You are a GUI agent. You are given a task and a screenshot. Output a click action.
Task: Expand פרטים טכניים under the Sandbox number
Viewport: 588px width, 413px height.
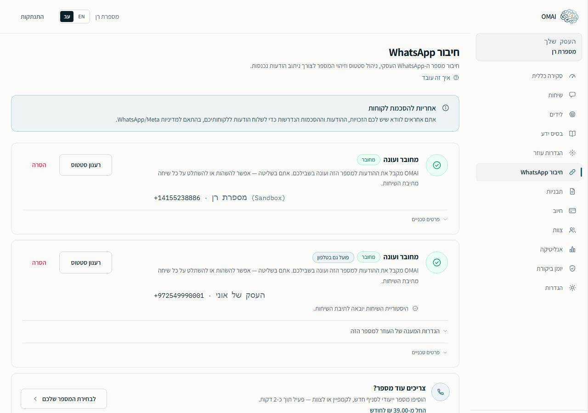pos(430,219)
